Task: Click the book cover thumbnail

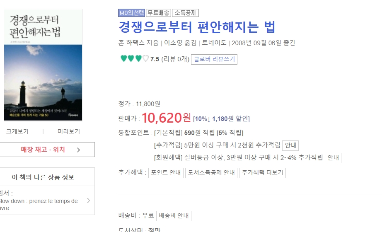Action: point(43,65)
